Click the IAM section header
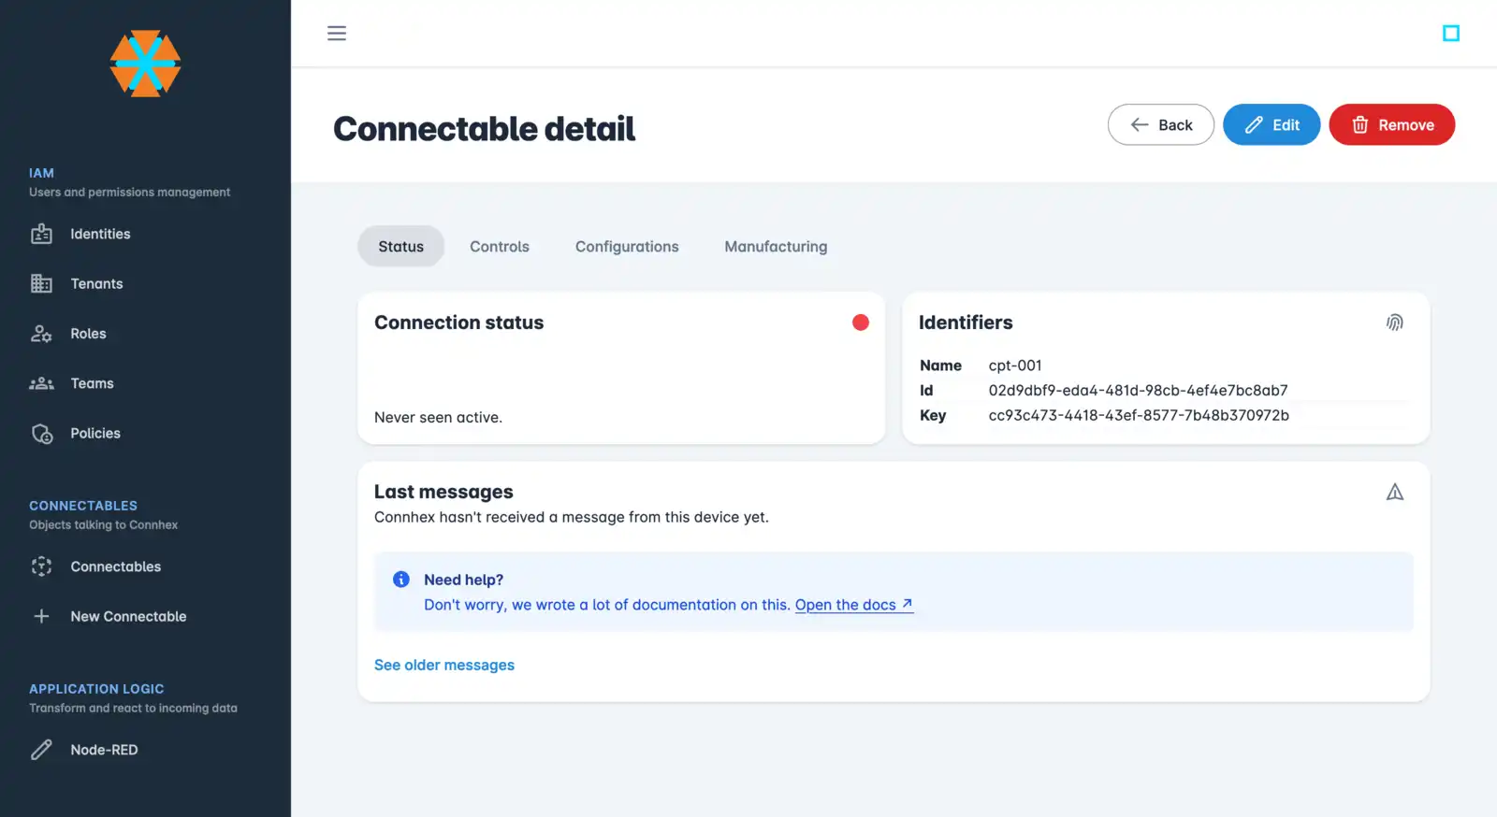Viewport: 1497px width, 817px height. (x=41, y=173)
